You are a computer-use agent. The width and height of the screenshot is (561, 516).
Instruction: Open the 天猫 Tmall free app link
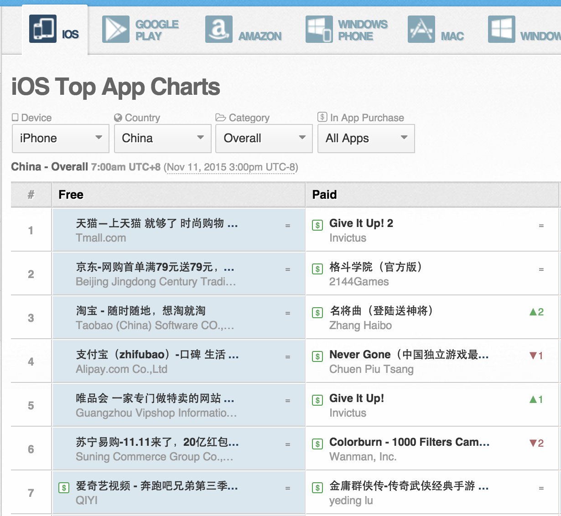pyautogui.click(x=157, y=223)
